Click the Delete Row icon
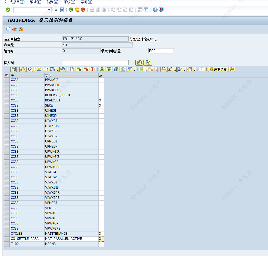This screenshot has width=268, height=256. pos(86,69)
